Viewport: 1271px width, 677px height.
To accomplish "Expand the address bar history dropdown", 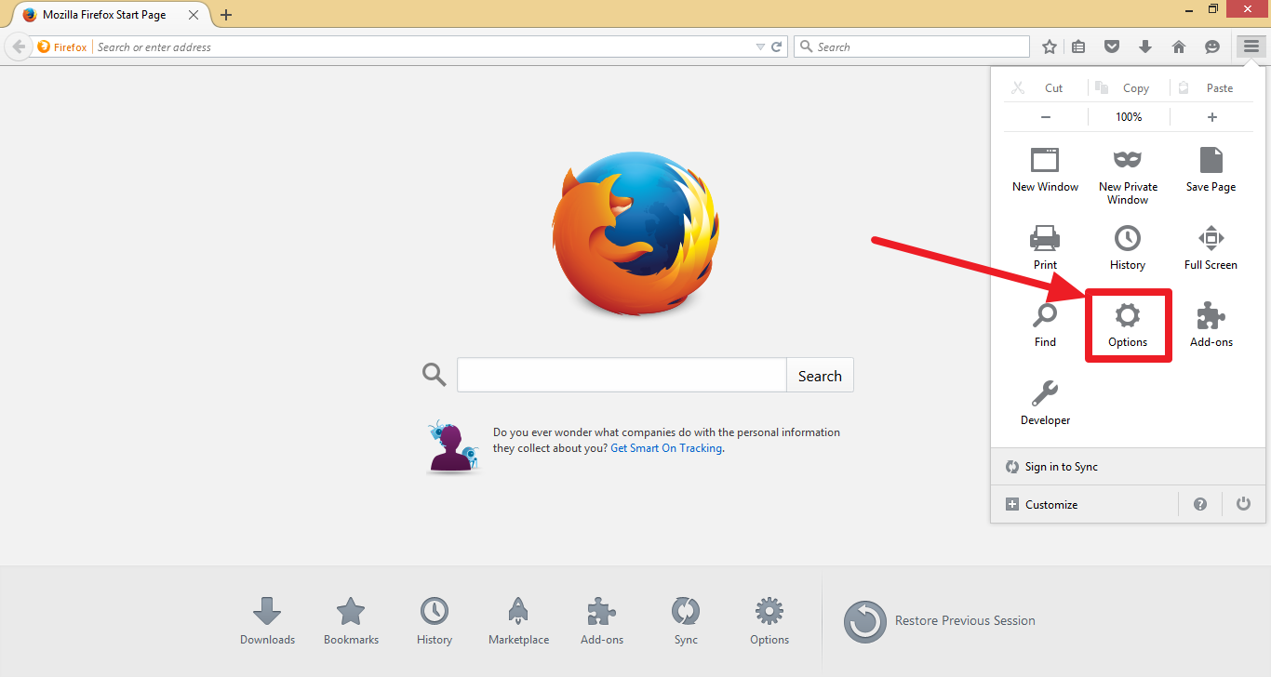I will [x=760, y=46].
